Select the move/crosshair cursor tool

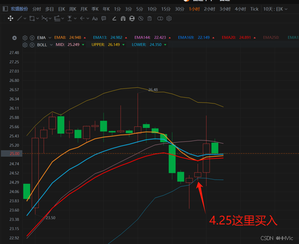click(10, 19)
